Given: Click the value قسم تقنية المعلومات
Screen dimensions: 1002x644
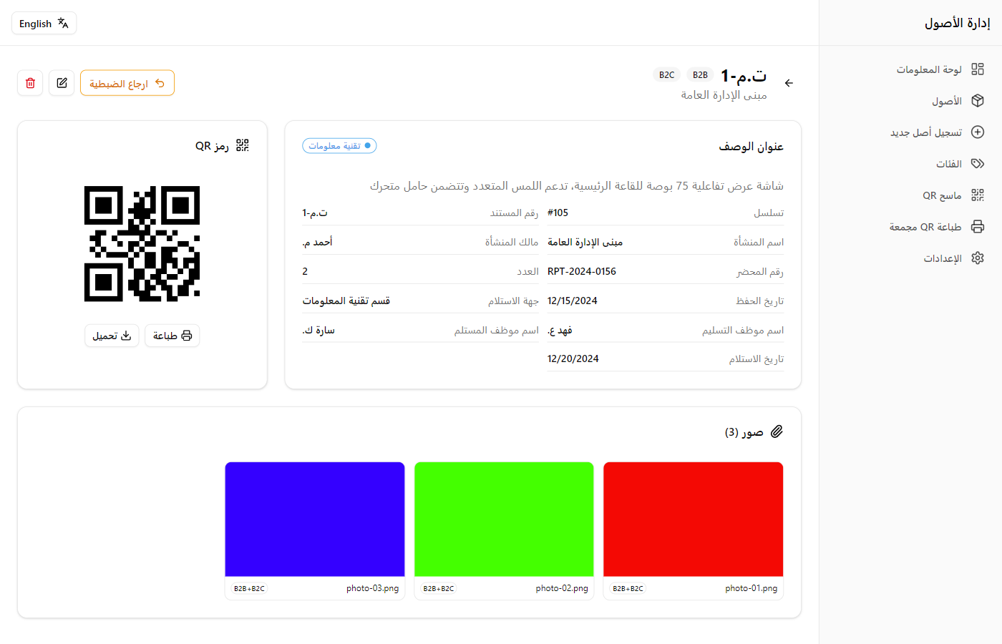Looking at the screenshot, I should coord(346,301).
